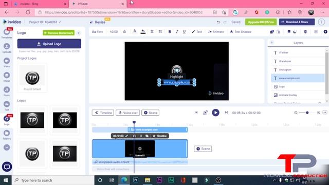Open the Logo sidebar panel

click(x=7, y=120)
